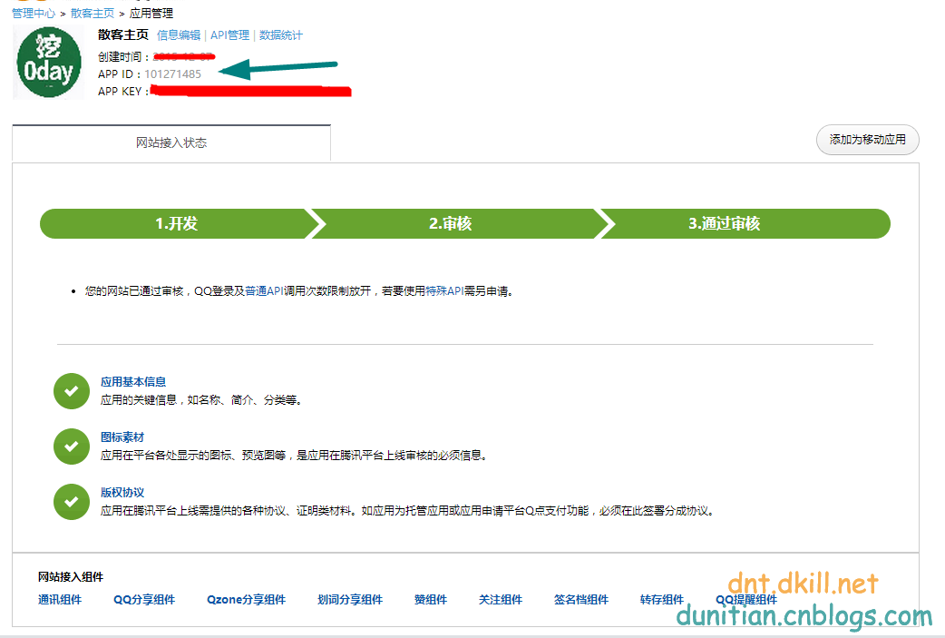The width and height of the screenshot is (945, 638).
Task: Open 关注组件 component link
Action: click(501, 599)
